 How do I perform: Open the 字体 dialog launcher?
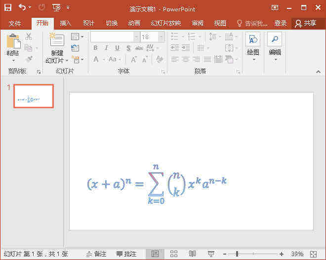(x=163, y=72)
